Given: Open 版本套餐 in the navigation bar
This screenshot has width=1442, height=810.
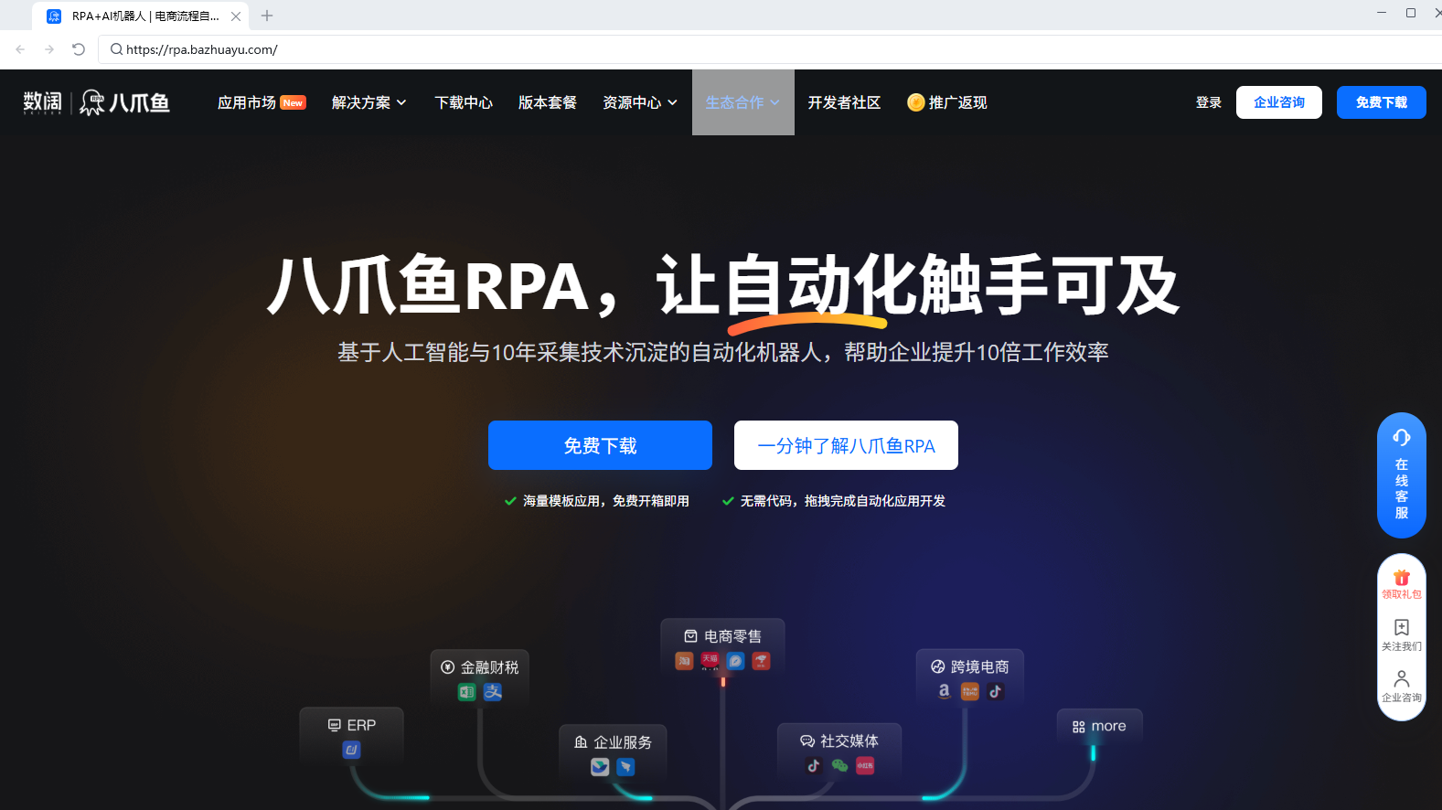Looking at the screenshot, I should [x=548, y=102].
